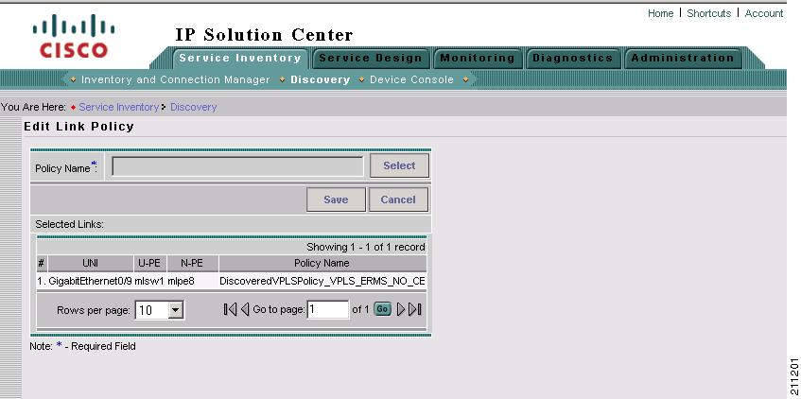Select the mlsw1 cell

(149, 281)
